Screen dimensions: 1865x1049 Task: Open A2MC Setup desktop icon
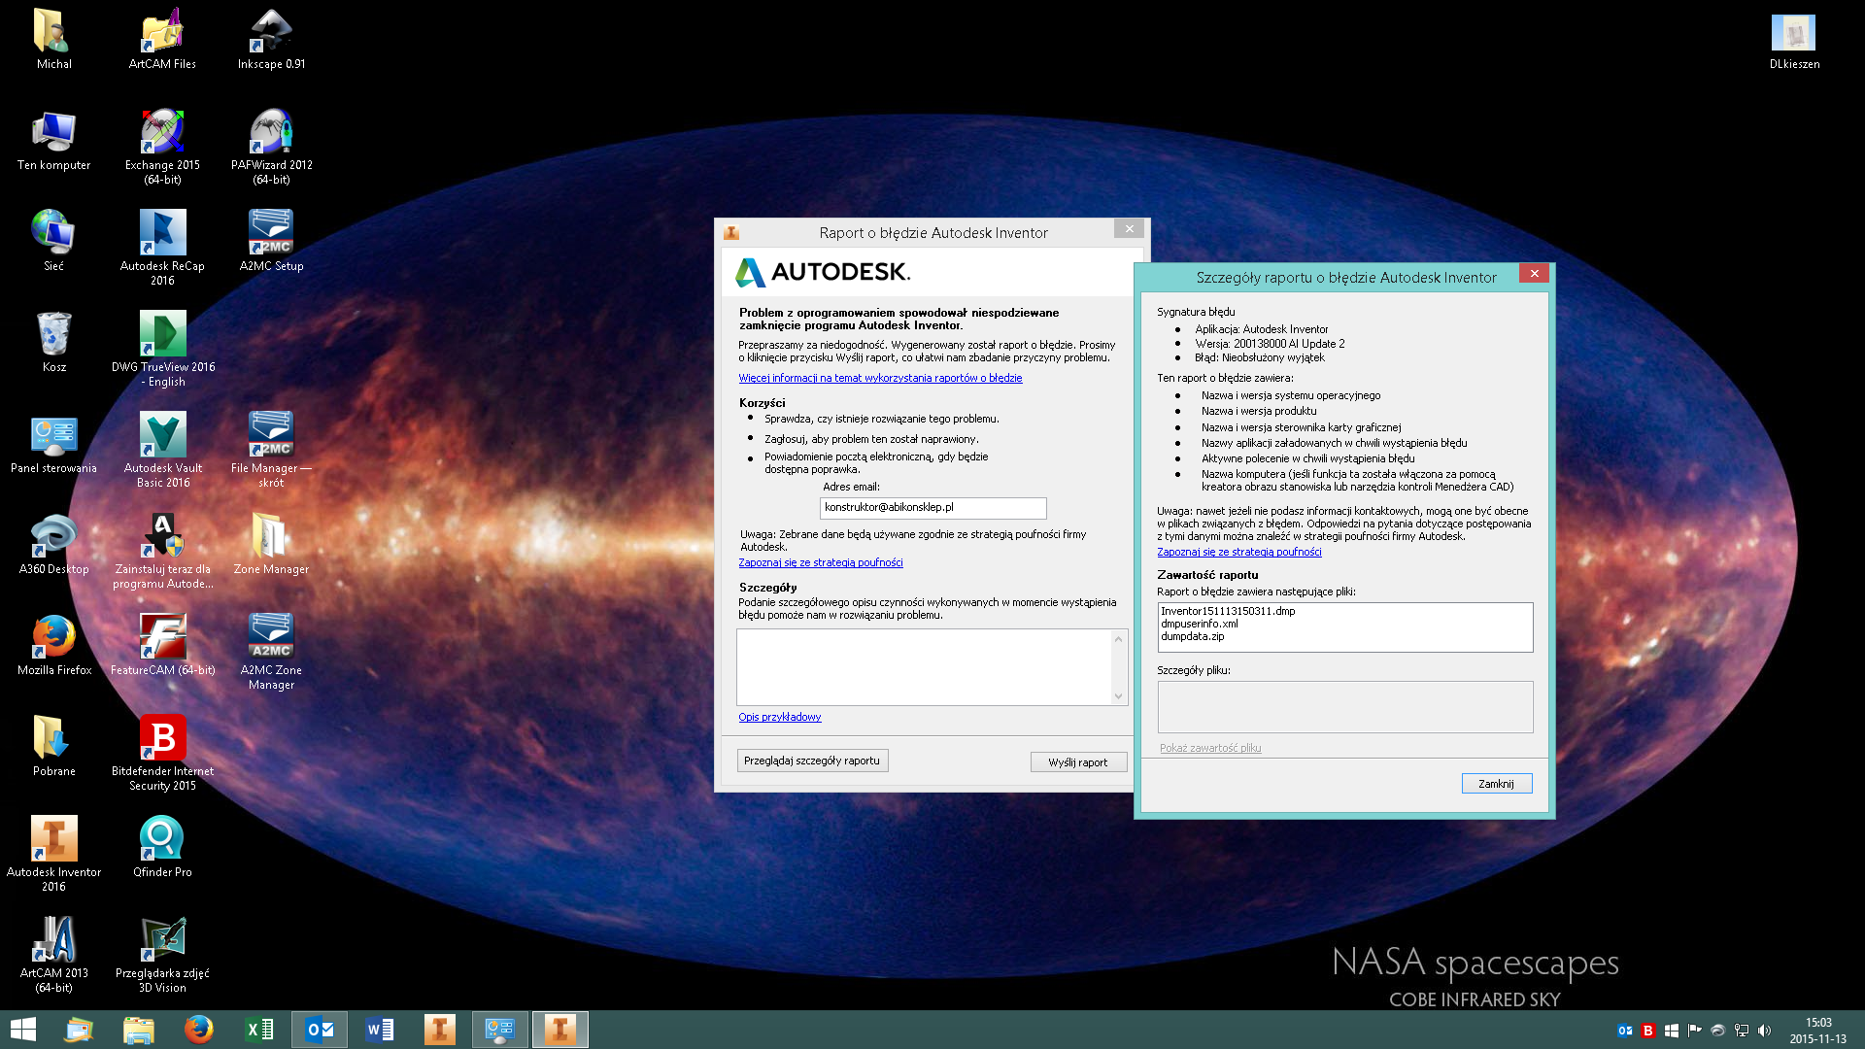pos(271,241)
